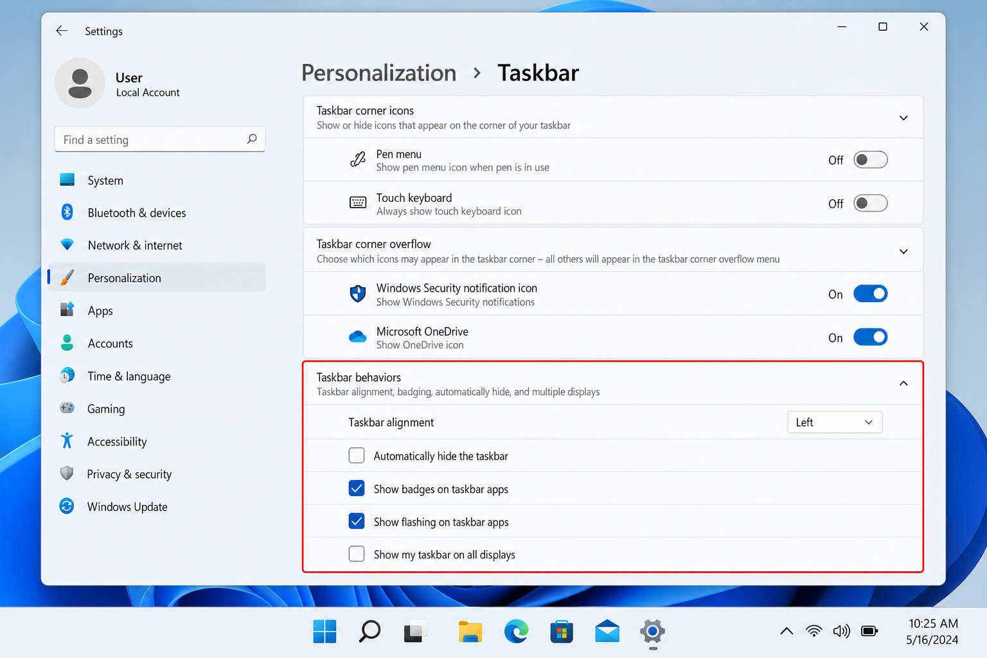987x658 pixels.
Task: Open Network & internet category
Action: 157,245
